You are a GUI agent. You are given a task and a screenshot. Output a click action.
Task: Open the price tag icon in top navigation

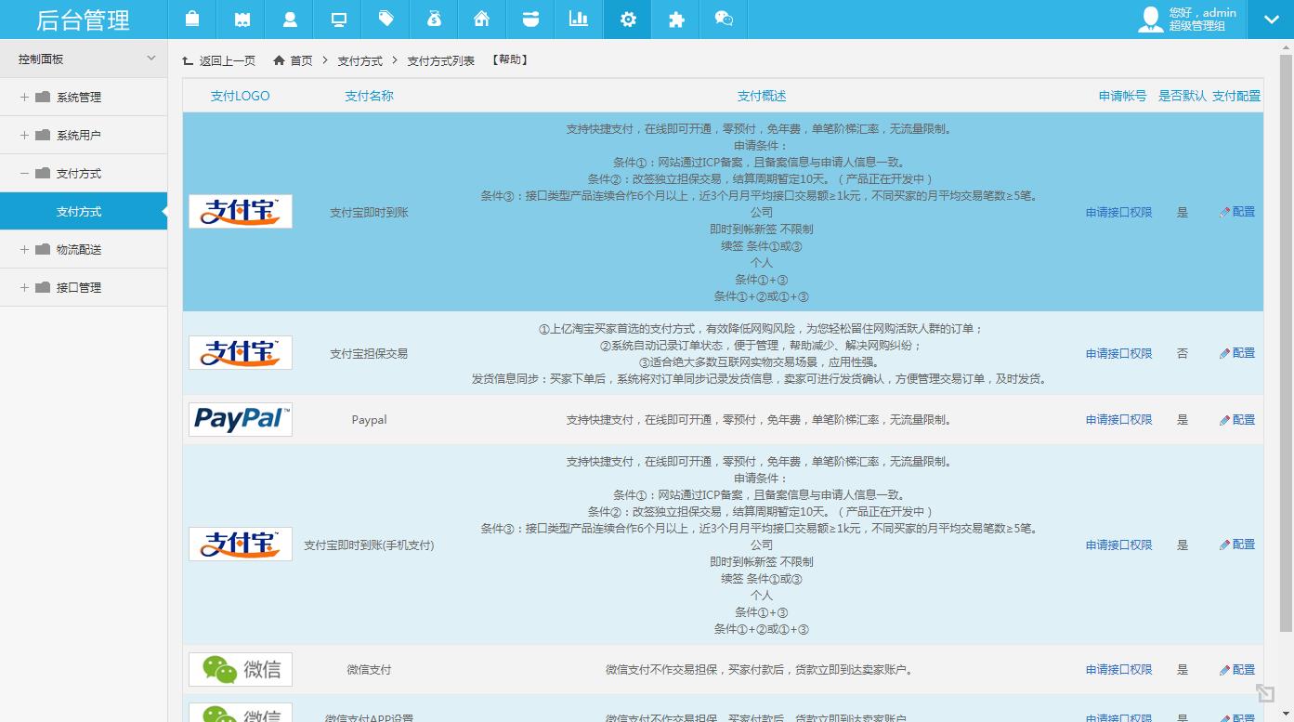tap(386, 20)
